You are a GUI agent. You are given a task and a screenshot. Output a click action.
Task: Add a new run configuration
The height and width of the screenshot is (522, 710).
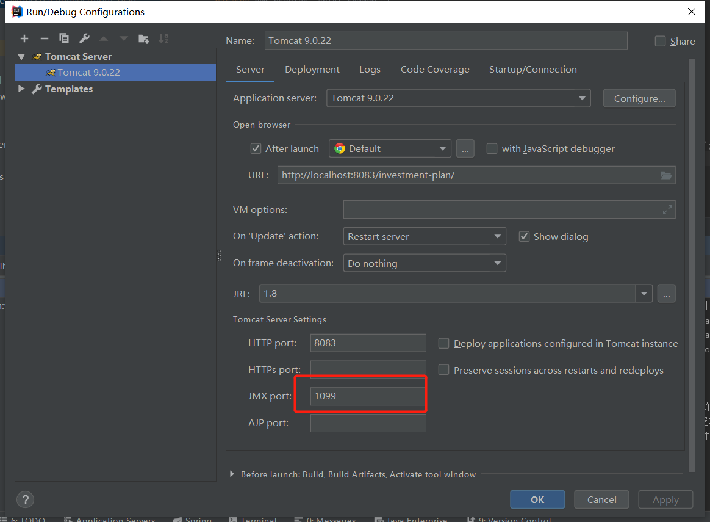click(24, 38)
